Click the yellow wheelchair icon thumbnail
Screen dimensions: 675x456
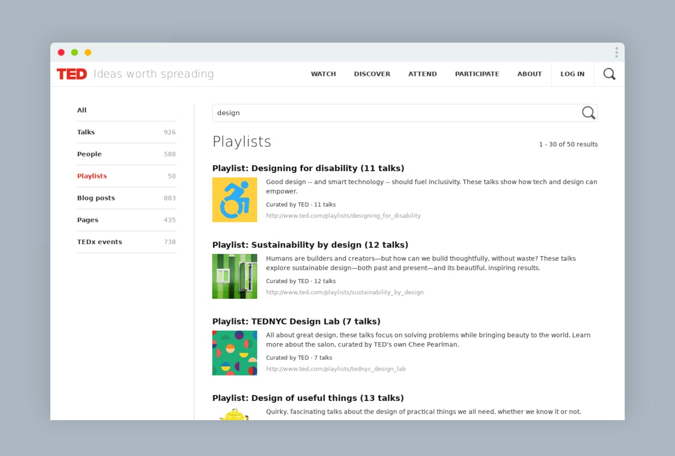235,200
